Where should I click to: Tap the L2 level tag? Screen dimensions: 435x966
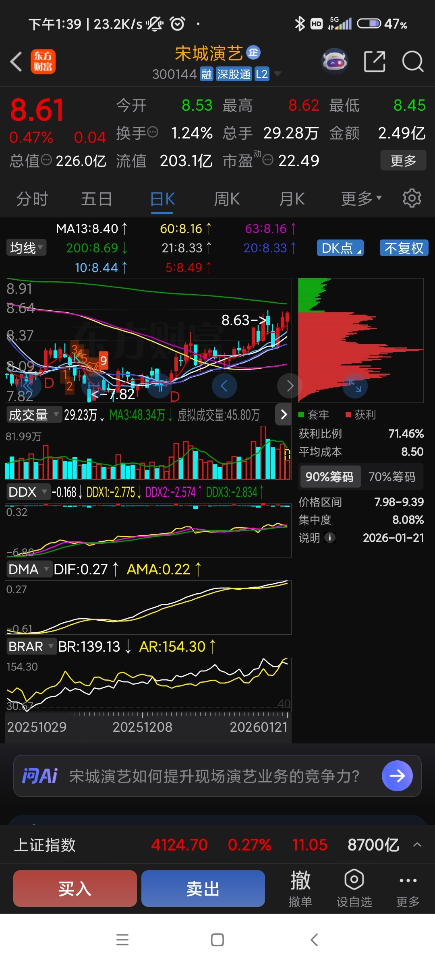click(262, 74)
